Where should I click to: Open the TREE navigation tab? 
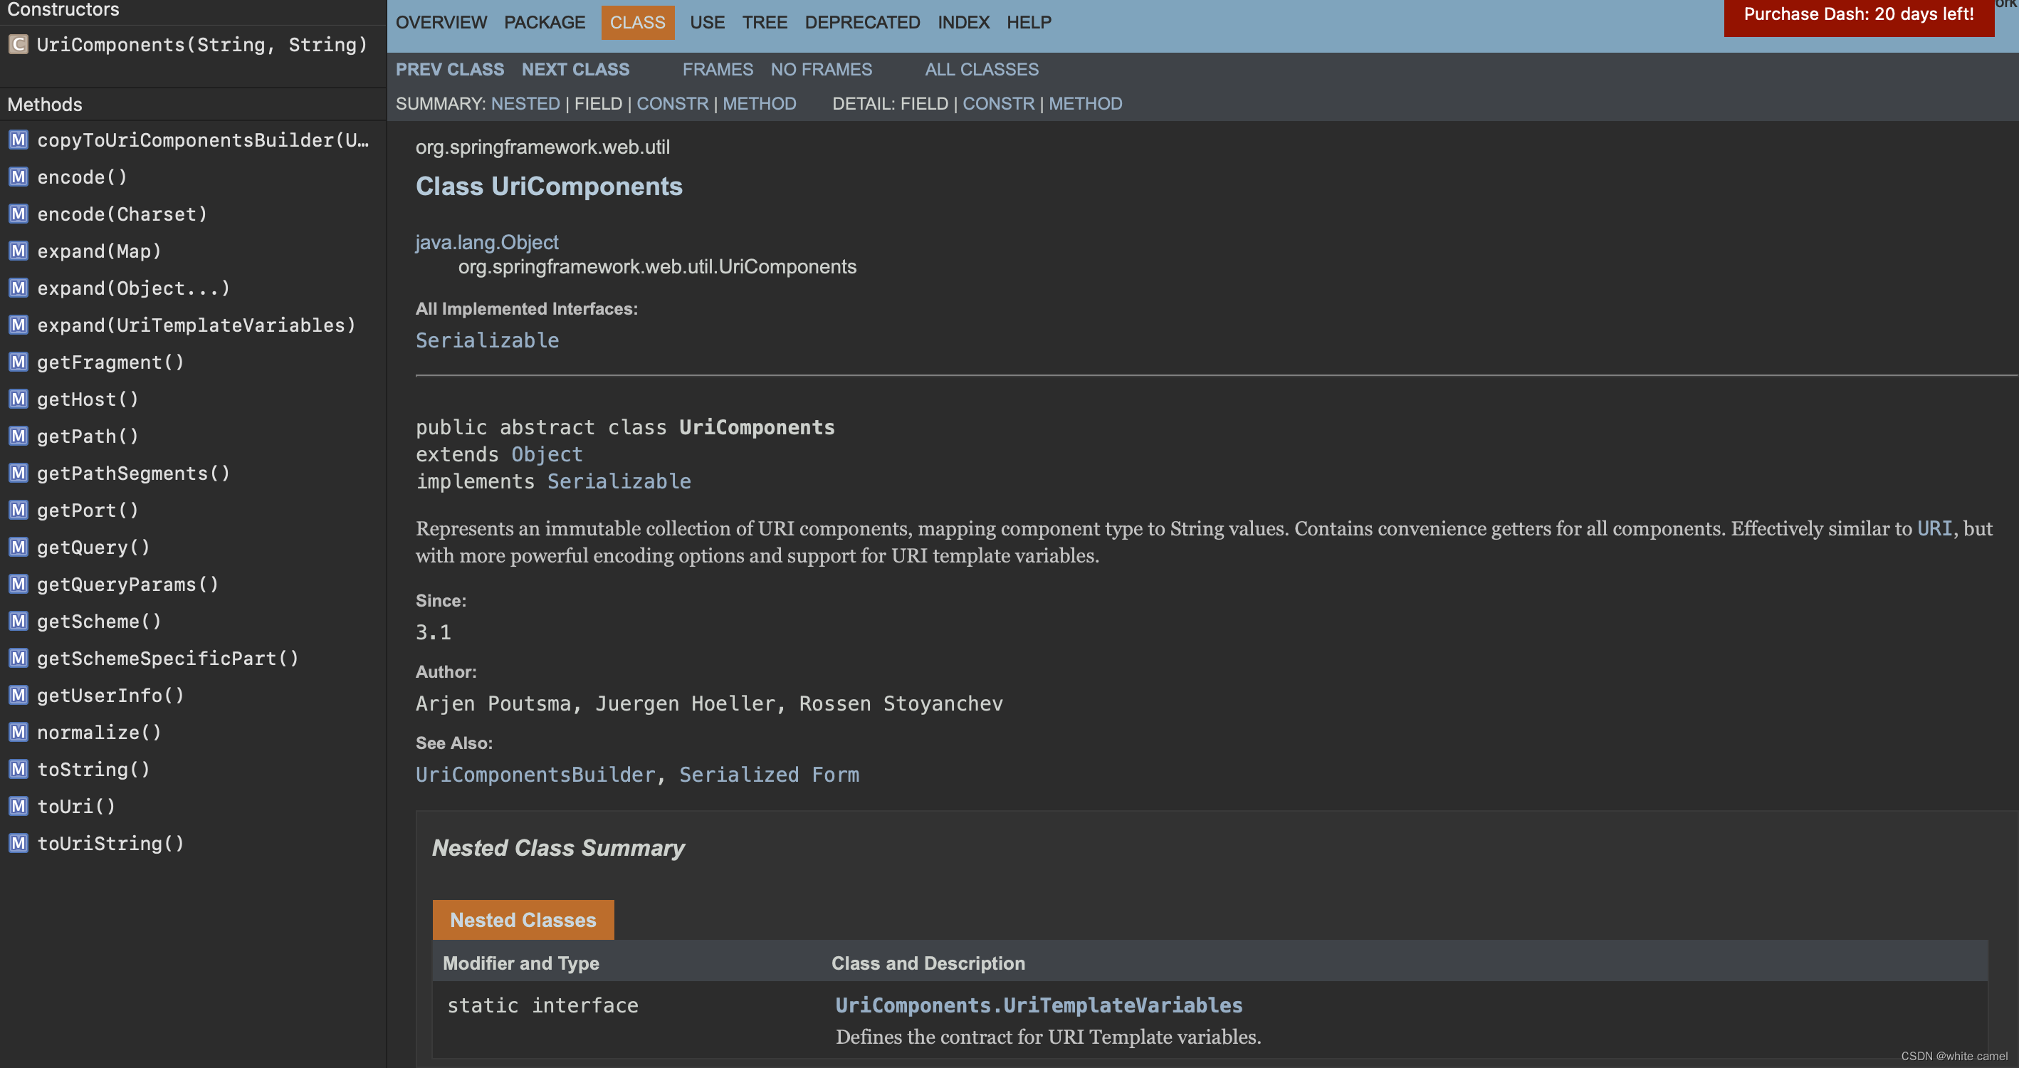[x=764, y=22]
